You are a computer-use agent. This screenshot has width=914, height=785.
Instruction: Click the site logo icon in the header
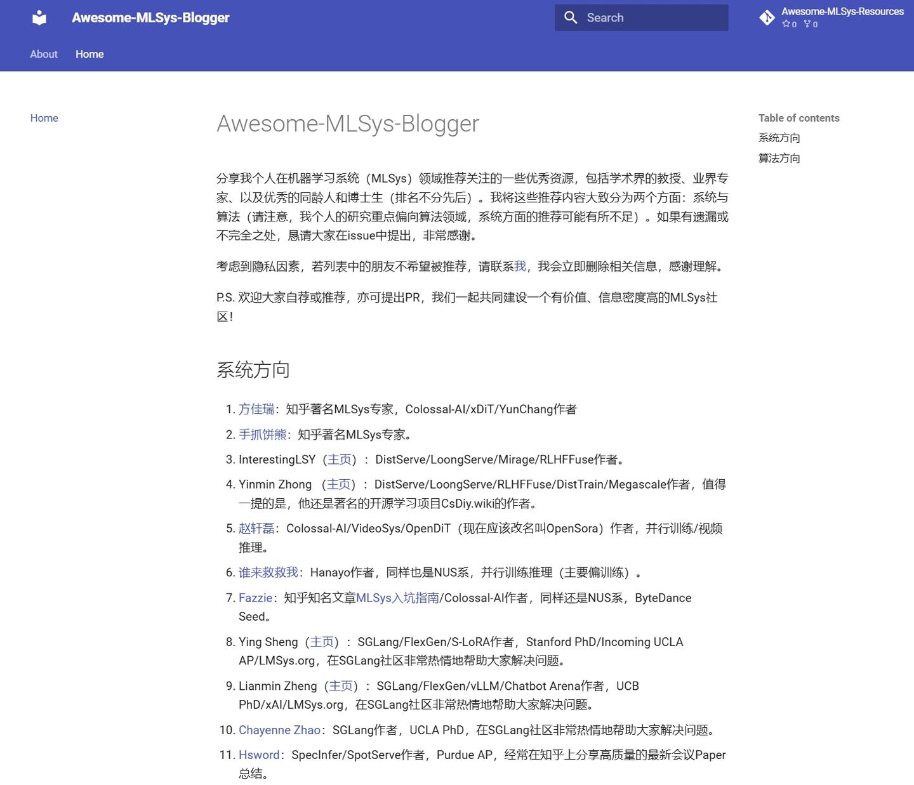(x=39, y=17)
